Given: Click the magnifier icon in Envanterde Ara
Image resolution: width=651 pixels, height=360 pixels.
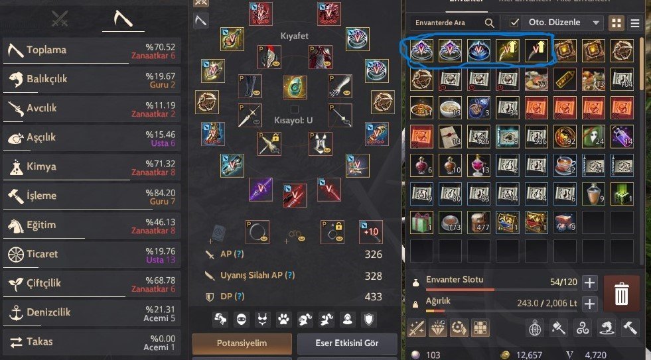Looking at the screenshot, I should 490,23.
